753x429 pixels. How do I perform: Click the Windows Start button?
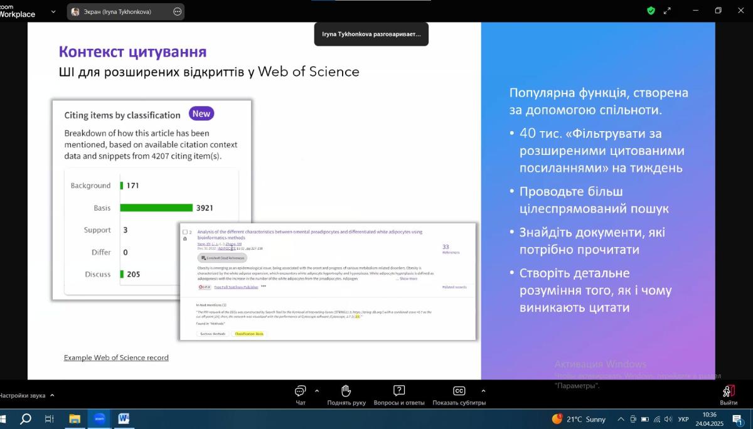pos(3,418)
